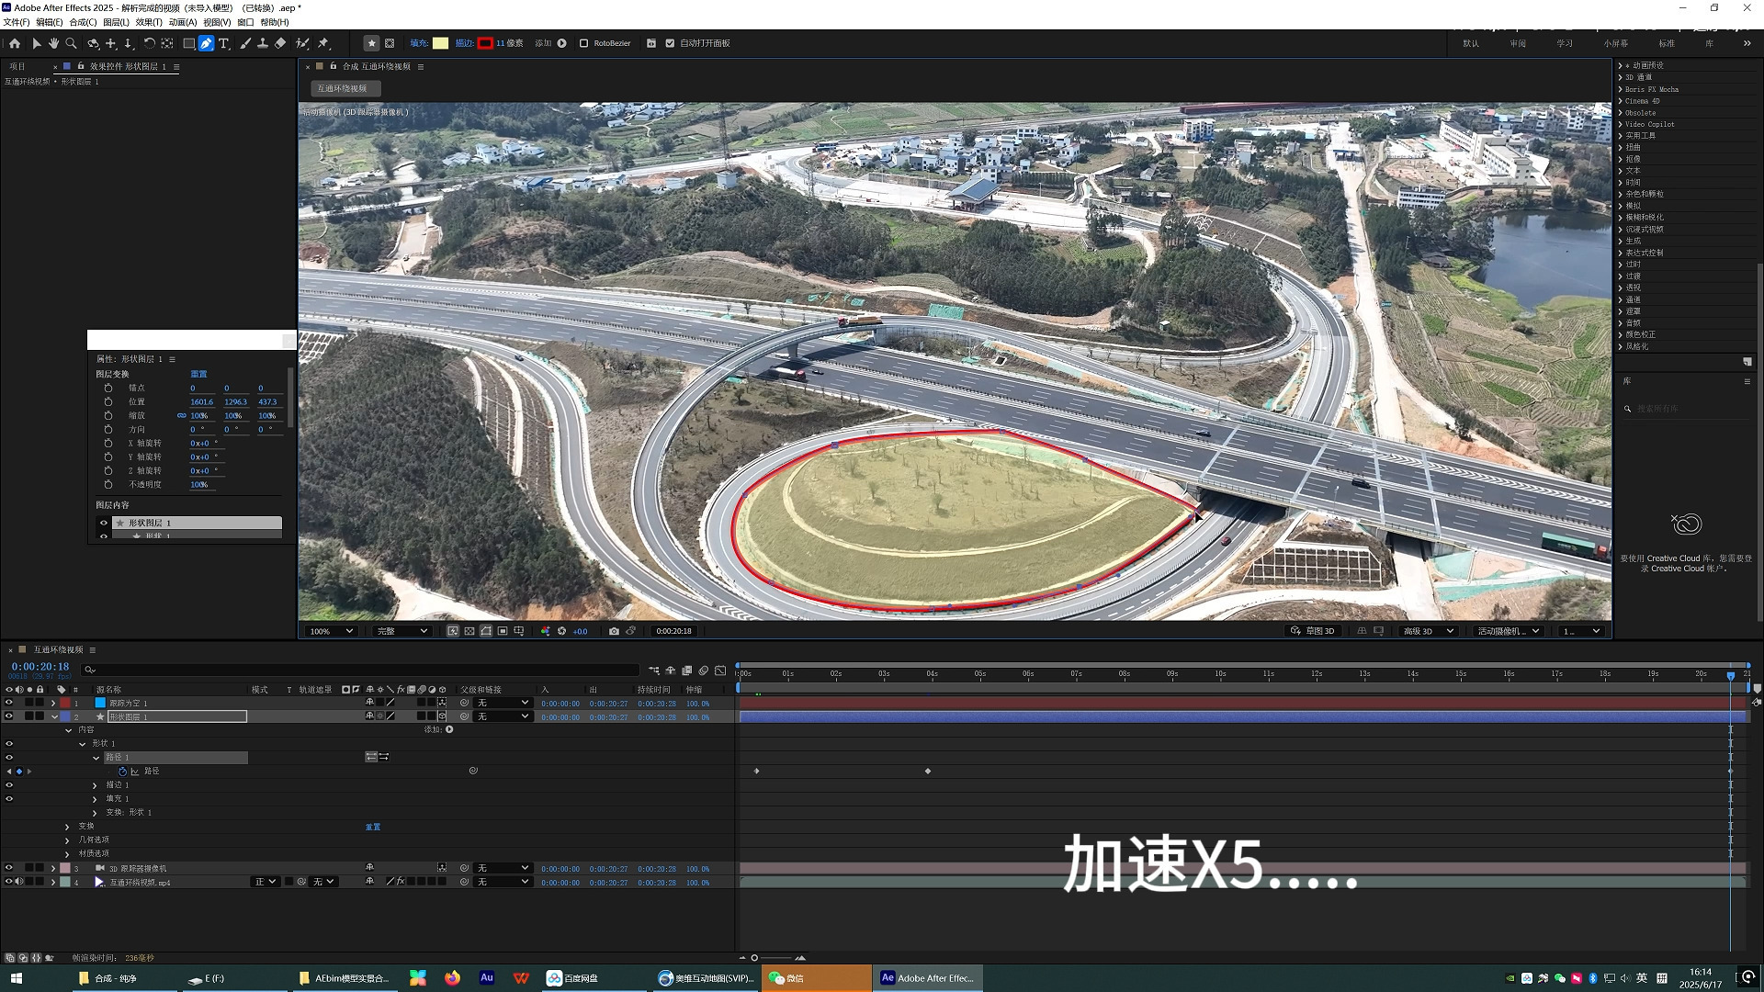Take snapshot with the camera icon
This screenshot has width=1764, height=992.
(x=614, y=631)
